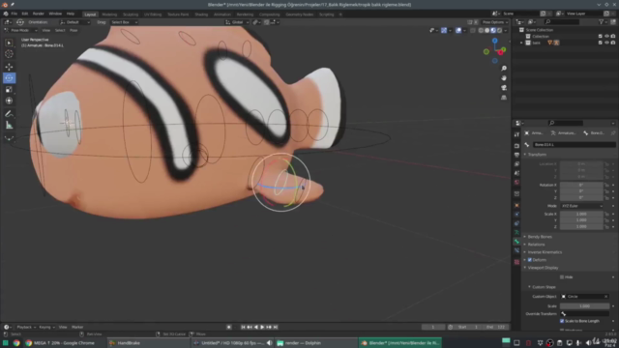Adjust the Scale X value field
Screen dimensions: 619x348
pos(581,215)
